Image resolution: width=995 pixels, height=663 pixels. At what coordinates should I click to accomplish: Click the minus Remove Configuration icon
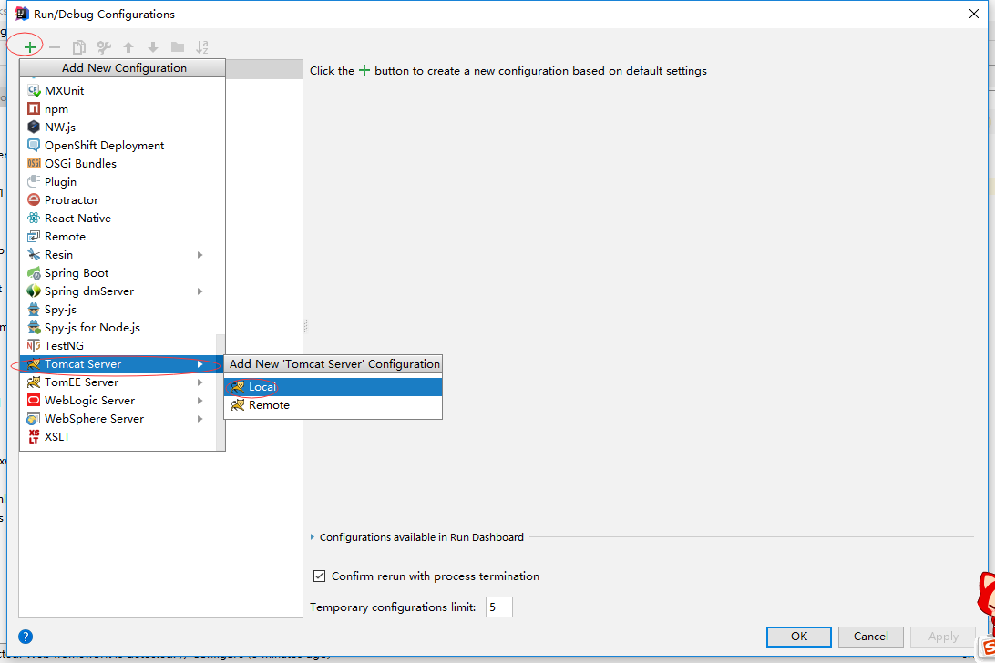click(x=55, y=47)
